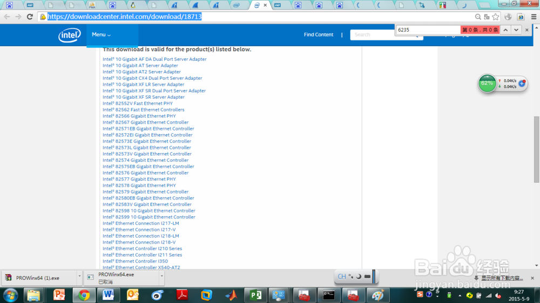
Task: Close the active Intel tab
Action: (x=265, y=5)
